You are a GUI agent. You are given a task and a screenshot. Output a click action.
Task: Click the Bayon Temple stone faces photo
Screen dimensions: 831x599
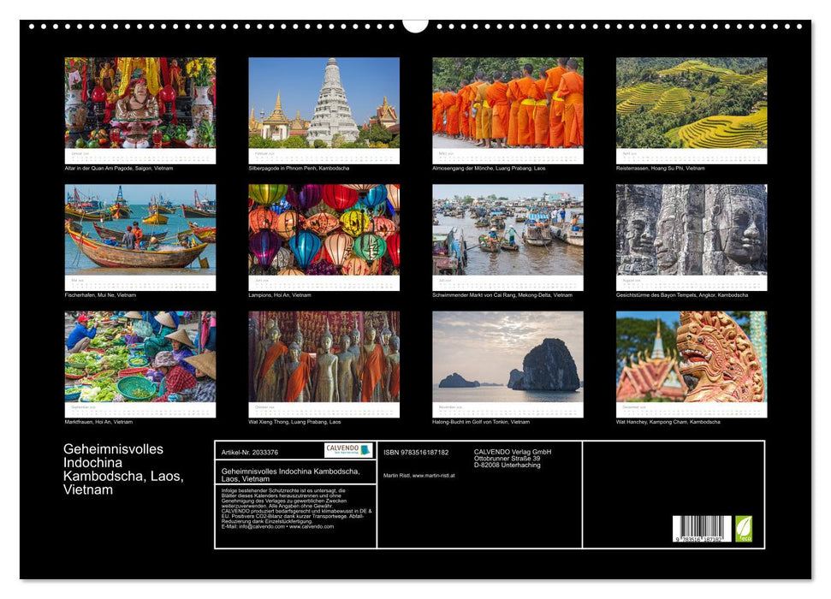pos(692,229)
